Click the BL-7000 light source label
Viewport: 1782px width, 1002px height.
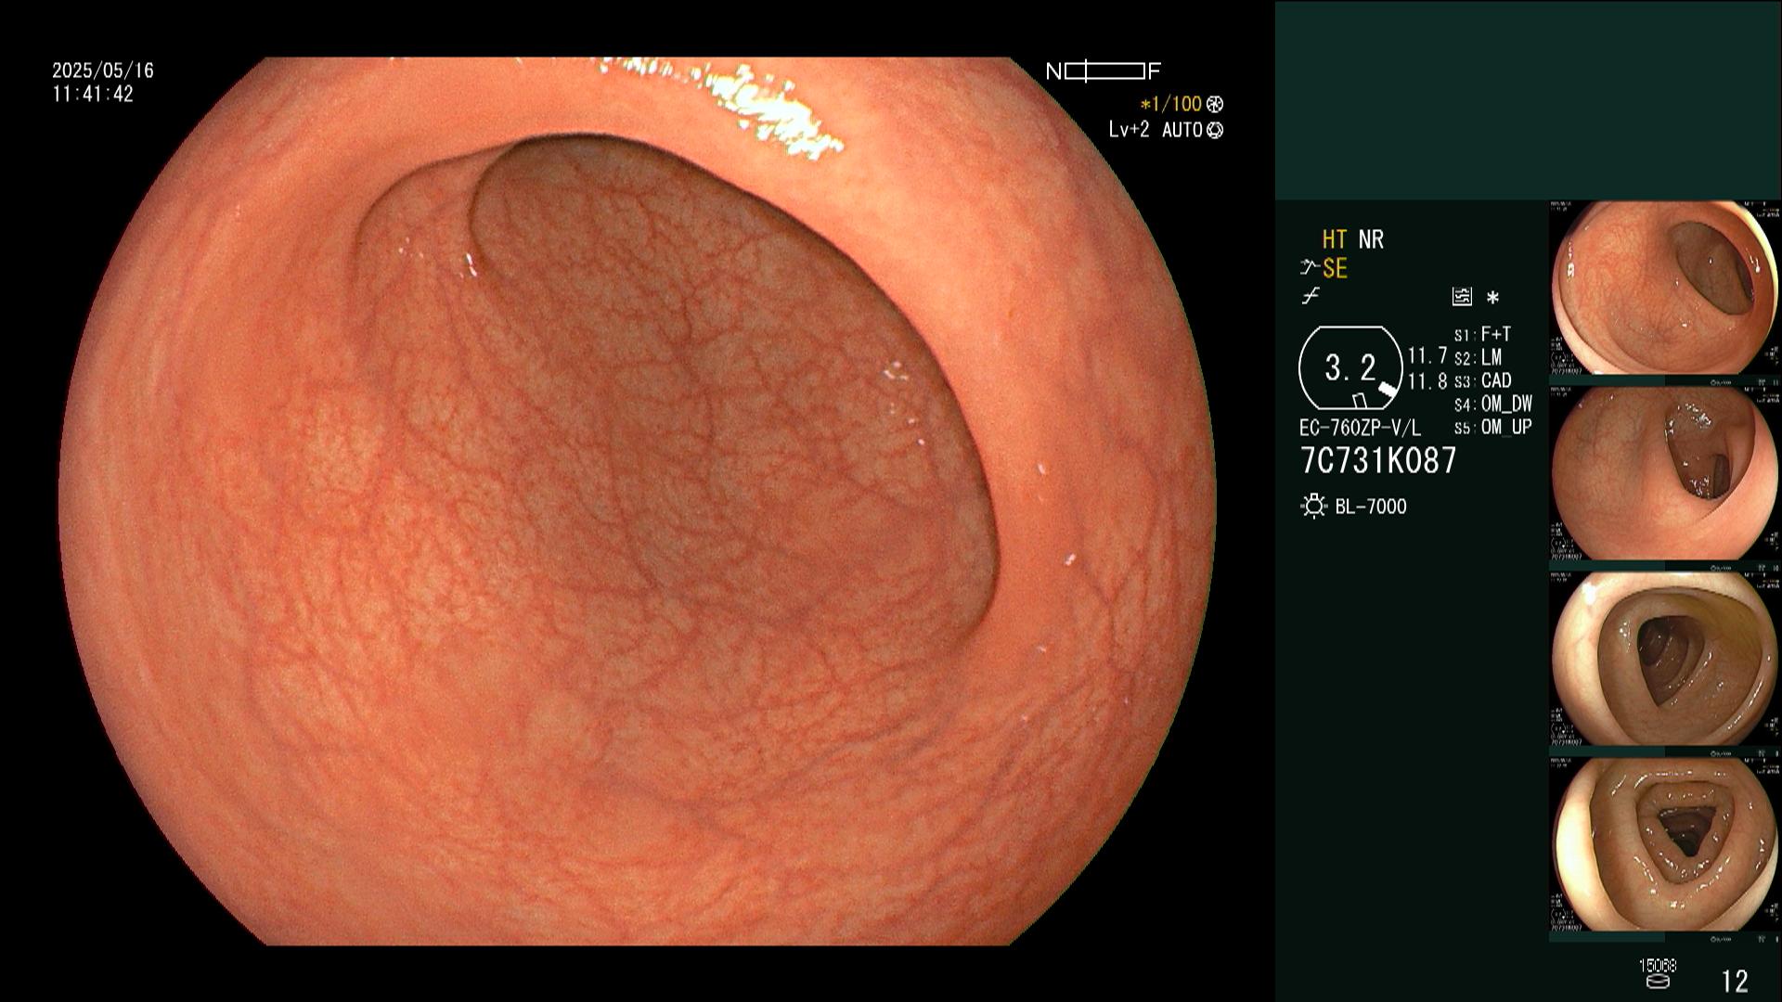(x=1371, y=507)
